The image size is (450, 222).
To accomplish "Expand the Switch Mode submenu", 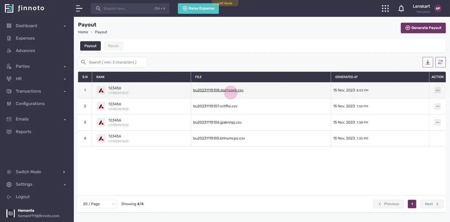I will click(x=37, y=172).
